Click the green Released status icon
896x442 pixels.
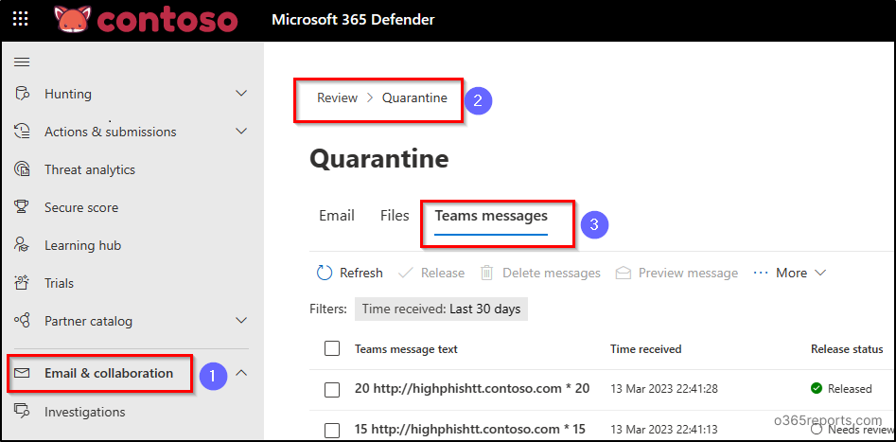pyautogui.click(x=817, y=388)
